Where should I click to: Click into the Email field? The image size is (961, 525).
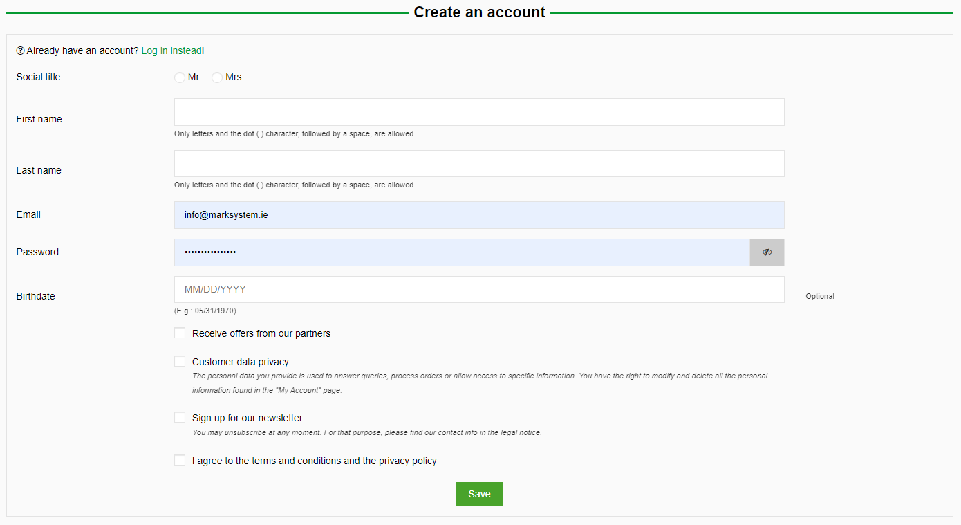click(479, 215)
